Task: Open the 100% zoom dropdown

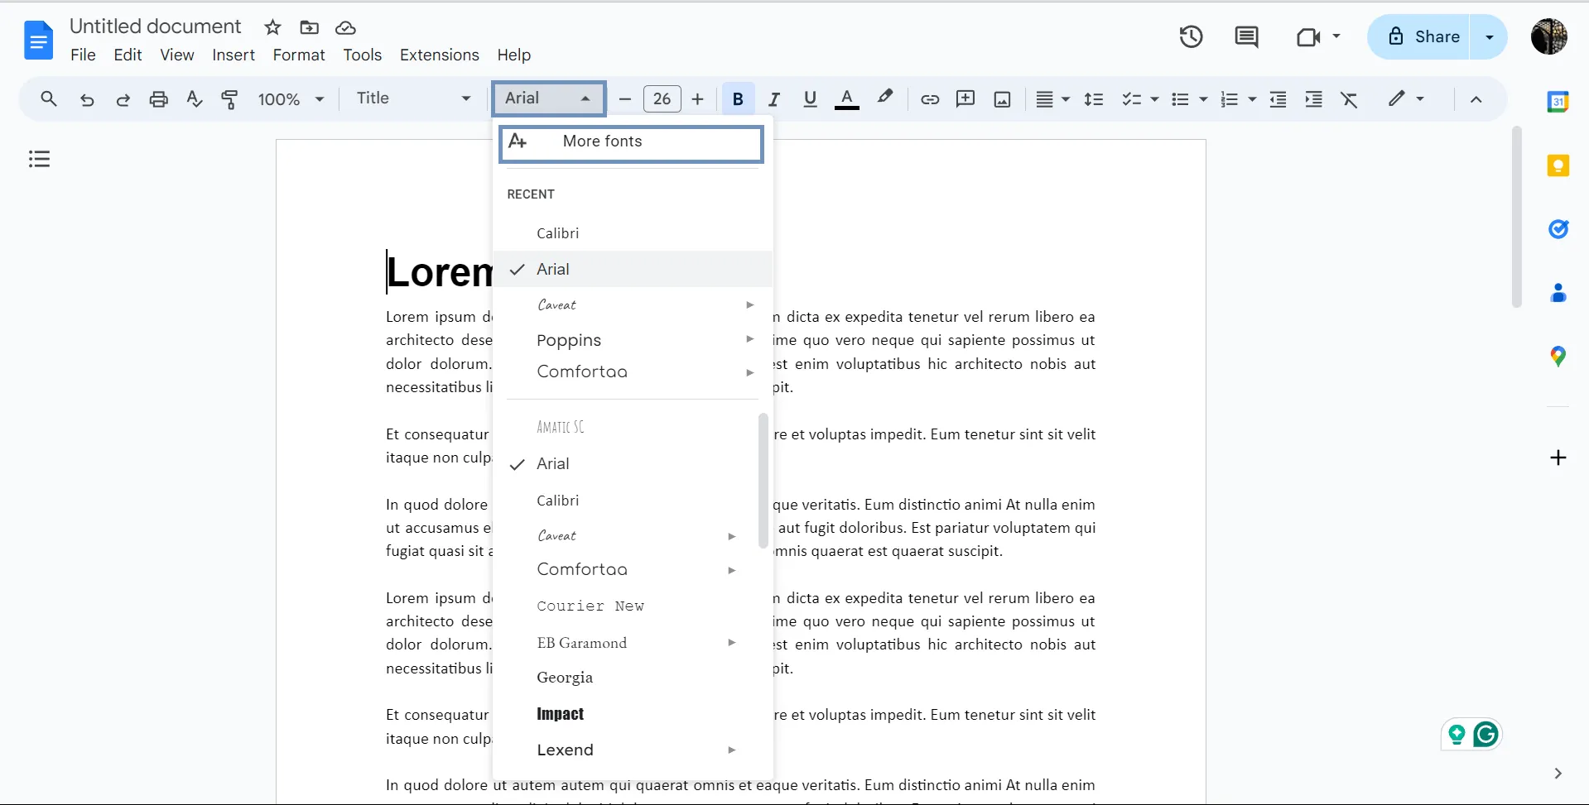Action: (x=291, y=99)
